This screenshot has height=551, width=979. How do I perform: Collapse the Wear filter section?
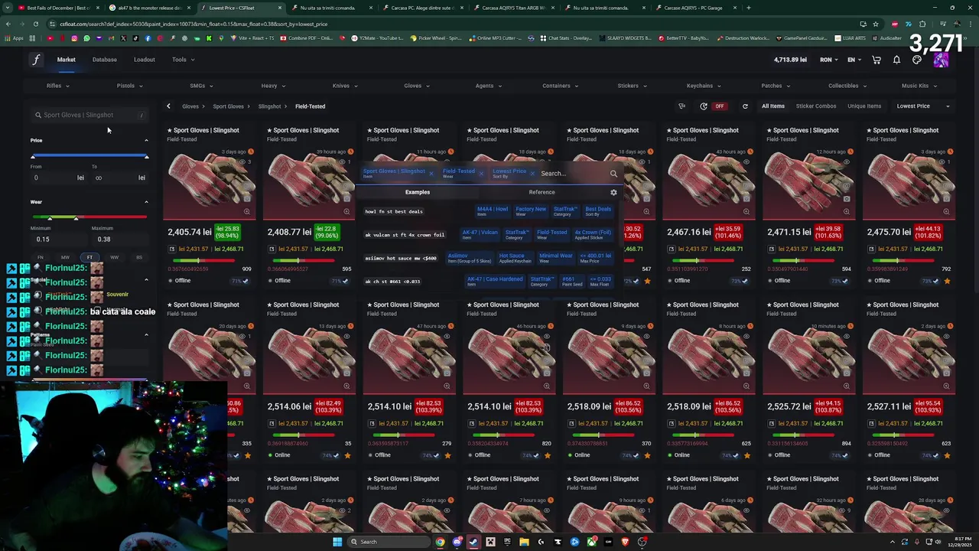click(x=146, y=202)
